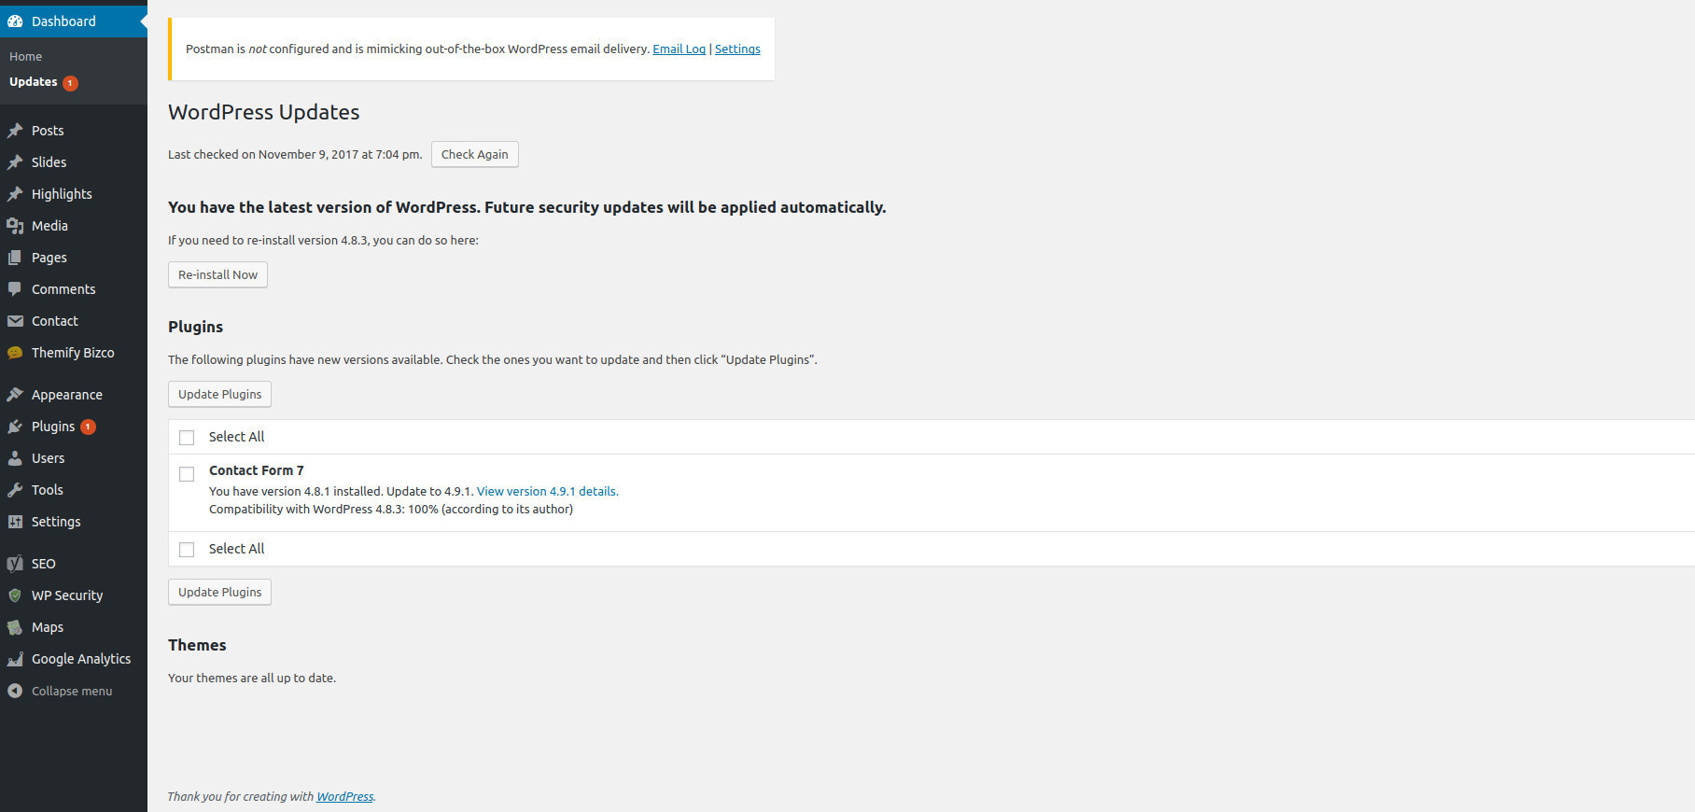The height and width of the screenshot is (812, 1695).
Task: Click the Settings sliders icon
Action: 15,522
